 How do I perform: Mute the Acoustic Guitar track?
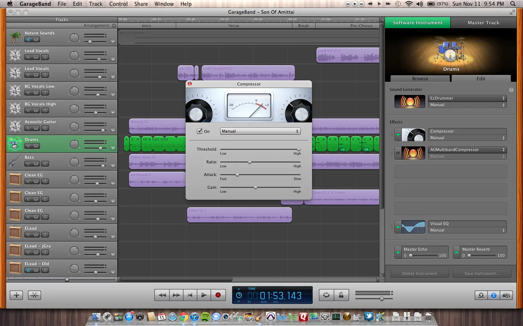(28, 128)
